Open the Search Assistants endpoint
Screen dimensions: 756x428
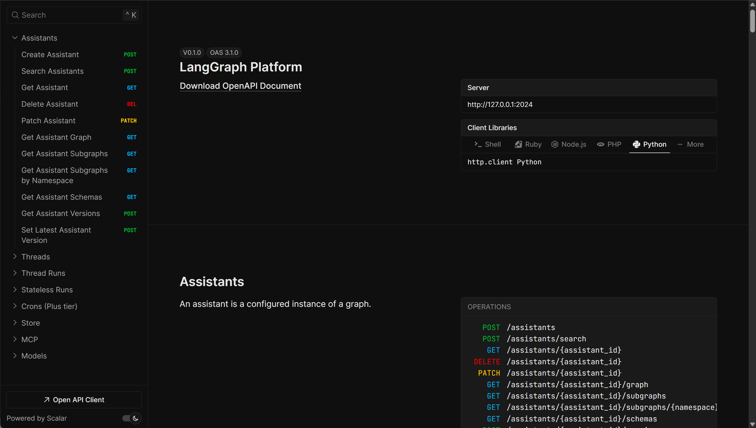coord(79,71)
